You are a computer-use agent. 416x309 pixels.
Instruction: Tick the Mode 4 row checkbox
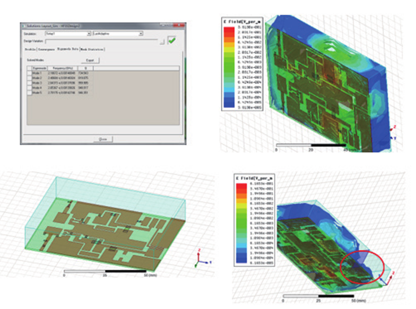tap(29, 88)
